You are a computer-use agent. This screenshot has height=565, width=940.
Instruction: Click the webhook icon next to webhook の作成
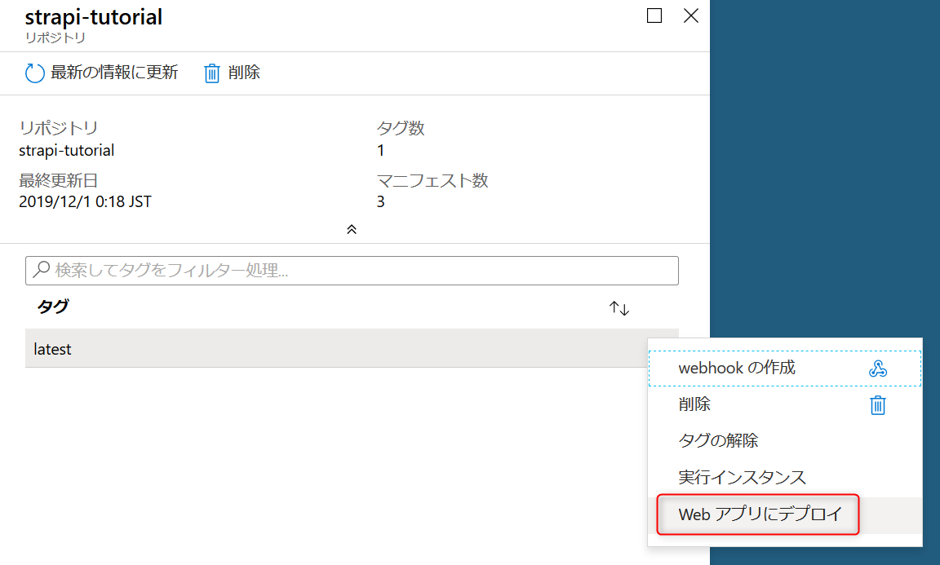pos(876,368)
